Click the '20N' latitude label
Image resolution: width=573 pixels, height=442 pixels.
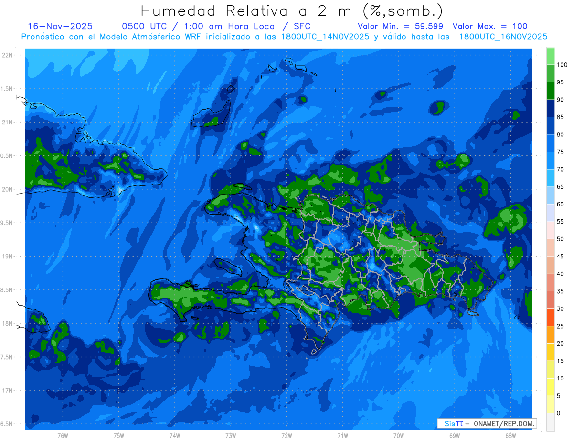click(8, 189)
